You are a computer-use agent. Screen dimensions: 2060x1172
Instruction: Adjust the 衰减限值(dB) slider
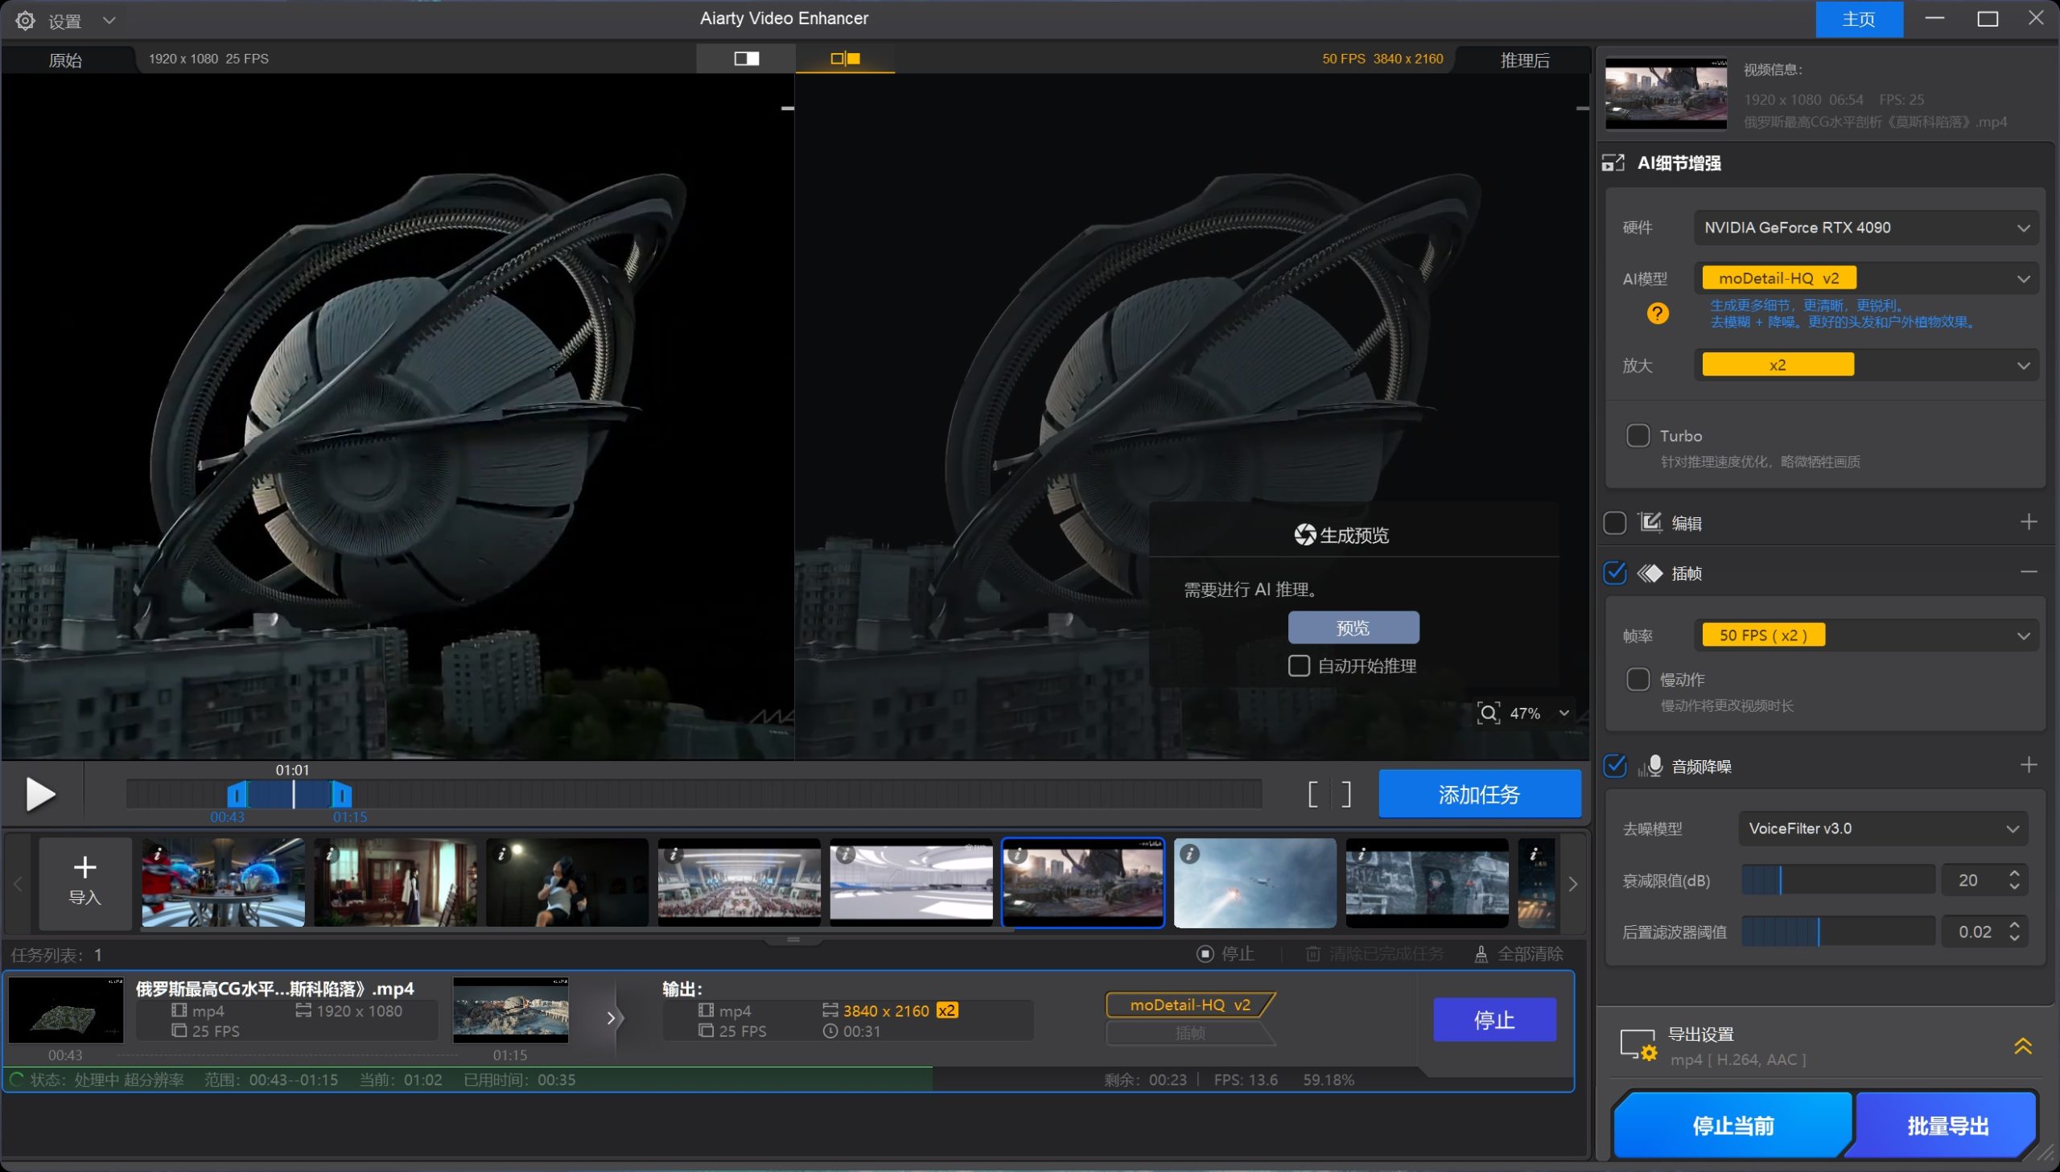1838,881
